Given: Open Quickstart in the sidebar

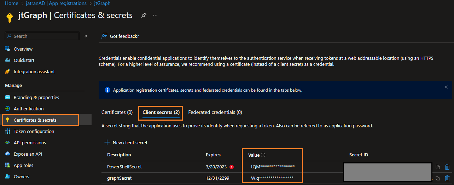Looking at the screenshot, I should click(24, 60).
